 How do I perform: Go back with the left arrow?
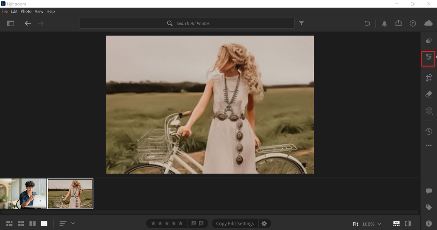[28, 24]
